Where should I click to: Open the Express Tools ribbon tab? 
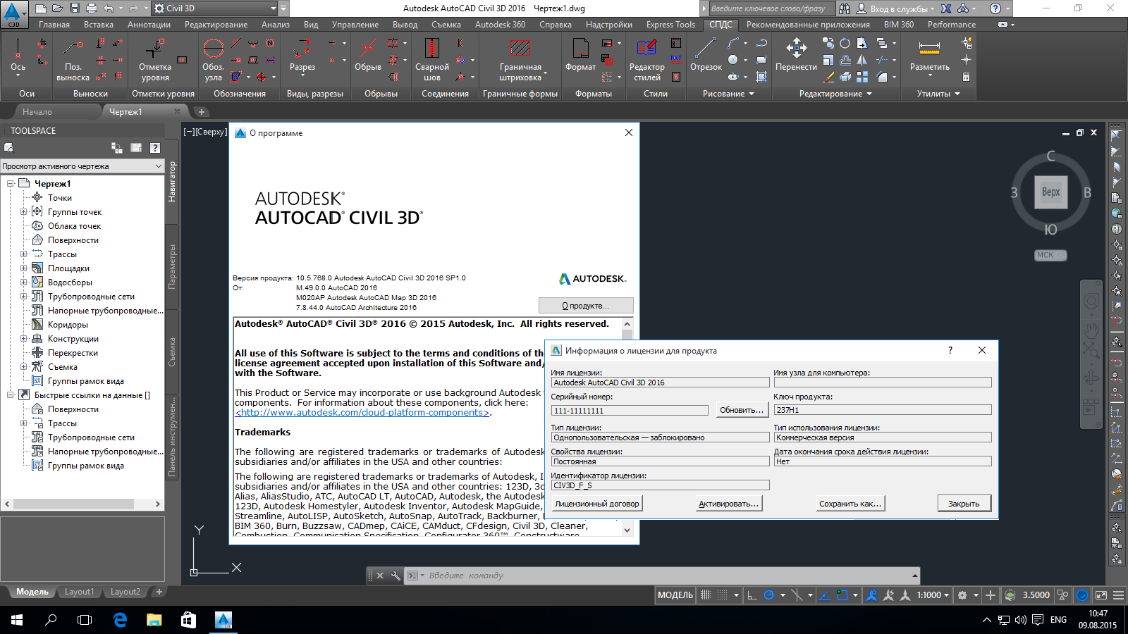[x=670, y=25]
